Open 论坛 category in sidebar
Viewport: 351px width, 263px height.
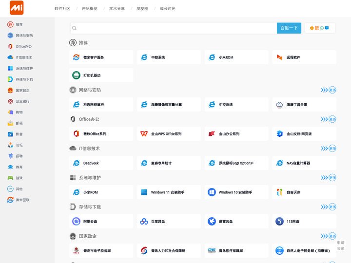[x=15, y=145]
